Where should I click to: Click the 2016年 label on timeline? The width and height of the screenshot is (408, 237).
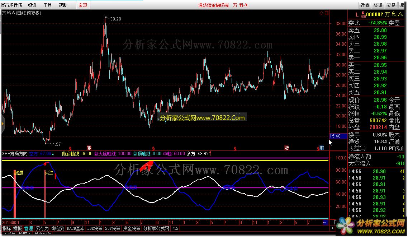tap(9, 222)
